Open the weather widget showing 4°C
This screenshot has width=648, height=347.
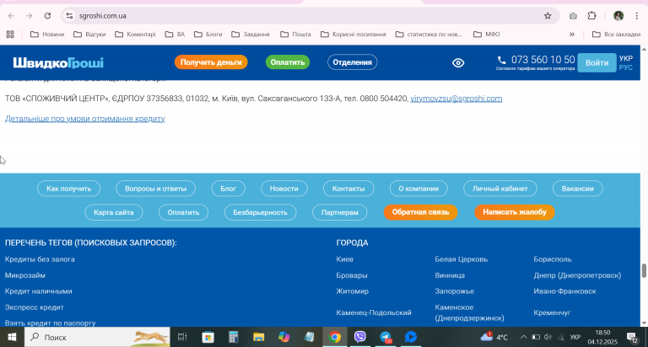pos(494,337)
